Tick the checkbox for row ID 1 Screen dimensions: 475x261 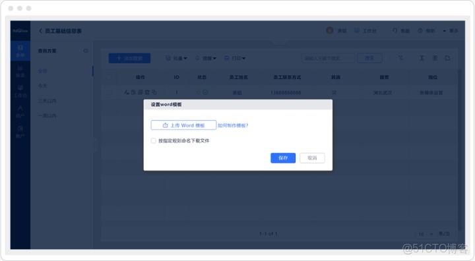[109, 92]
